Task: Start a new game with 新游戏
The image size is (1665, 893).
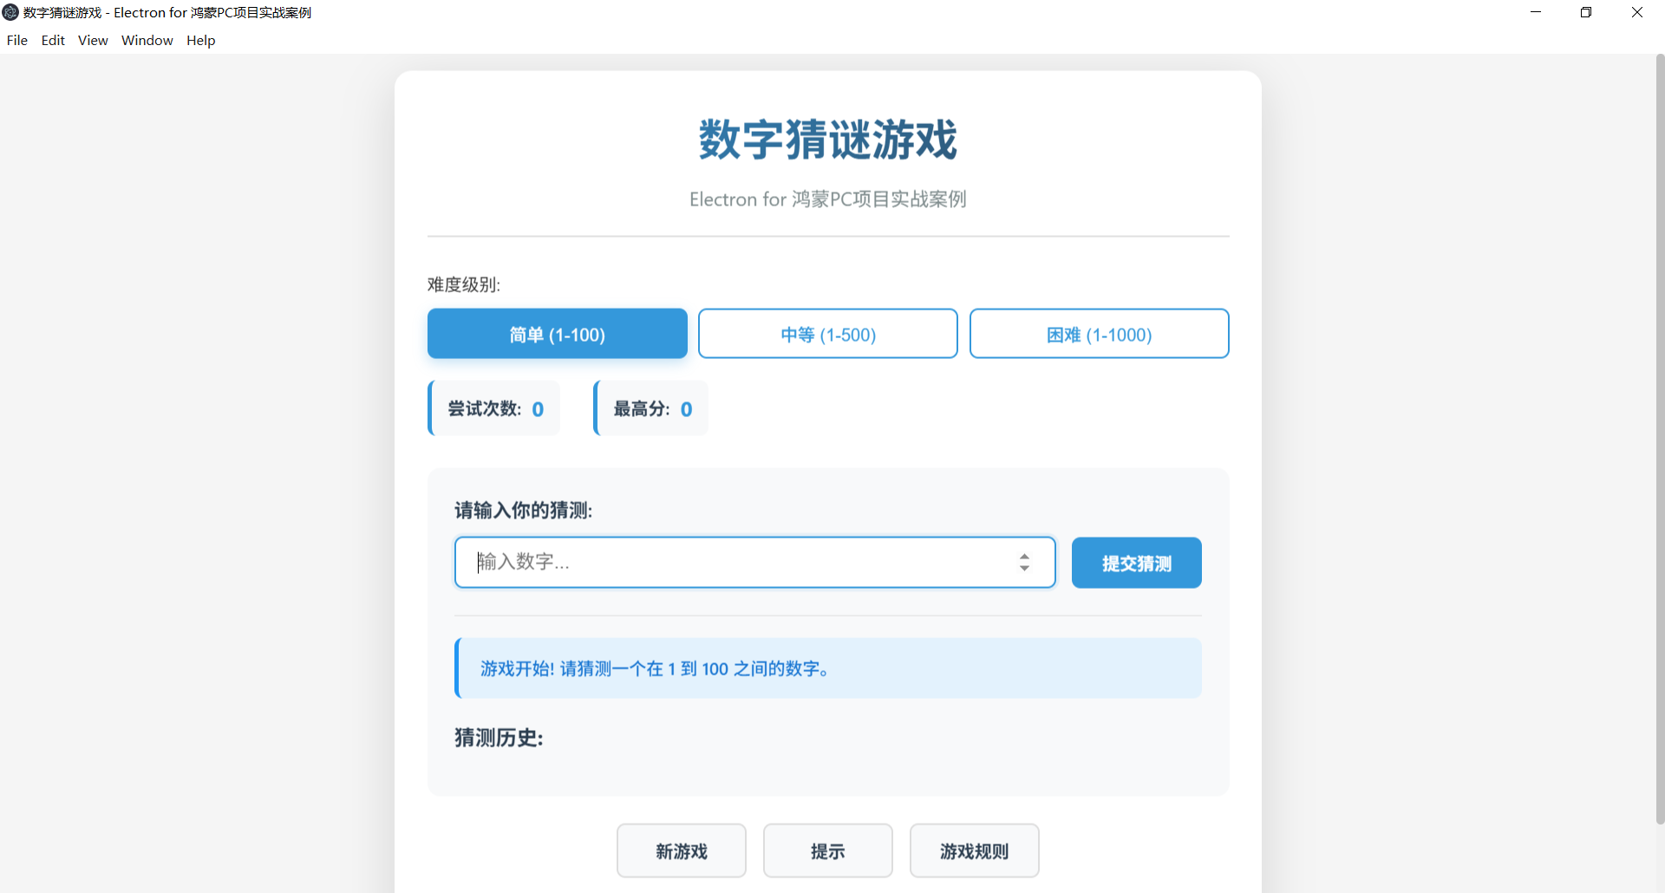Action: [681, 851]
